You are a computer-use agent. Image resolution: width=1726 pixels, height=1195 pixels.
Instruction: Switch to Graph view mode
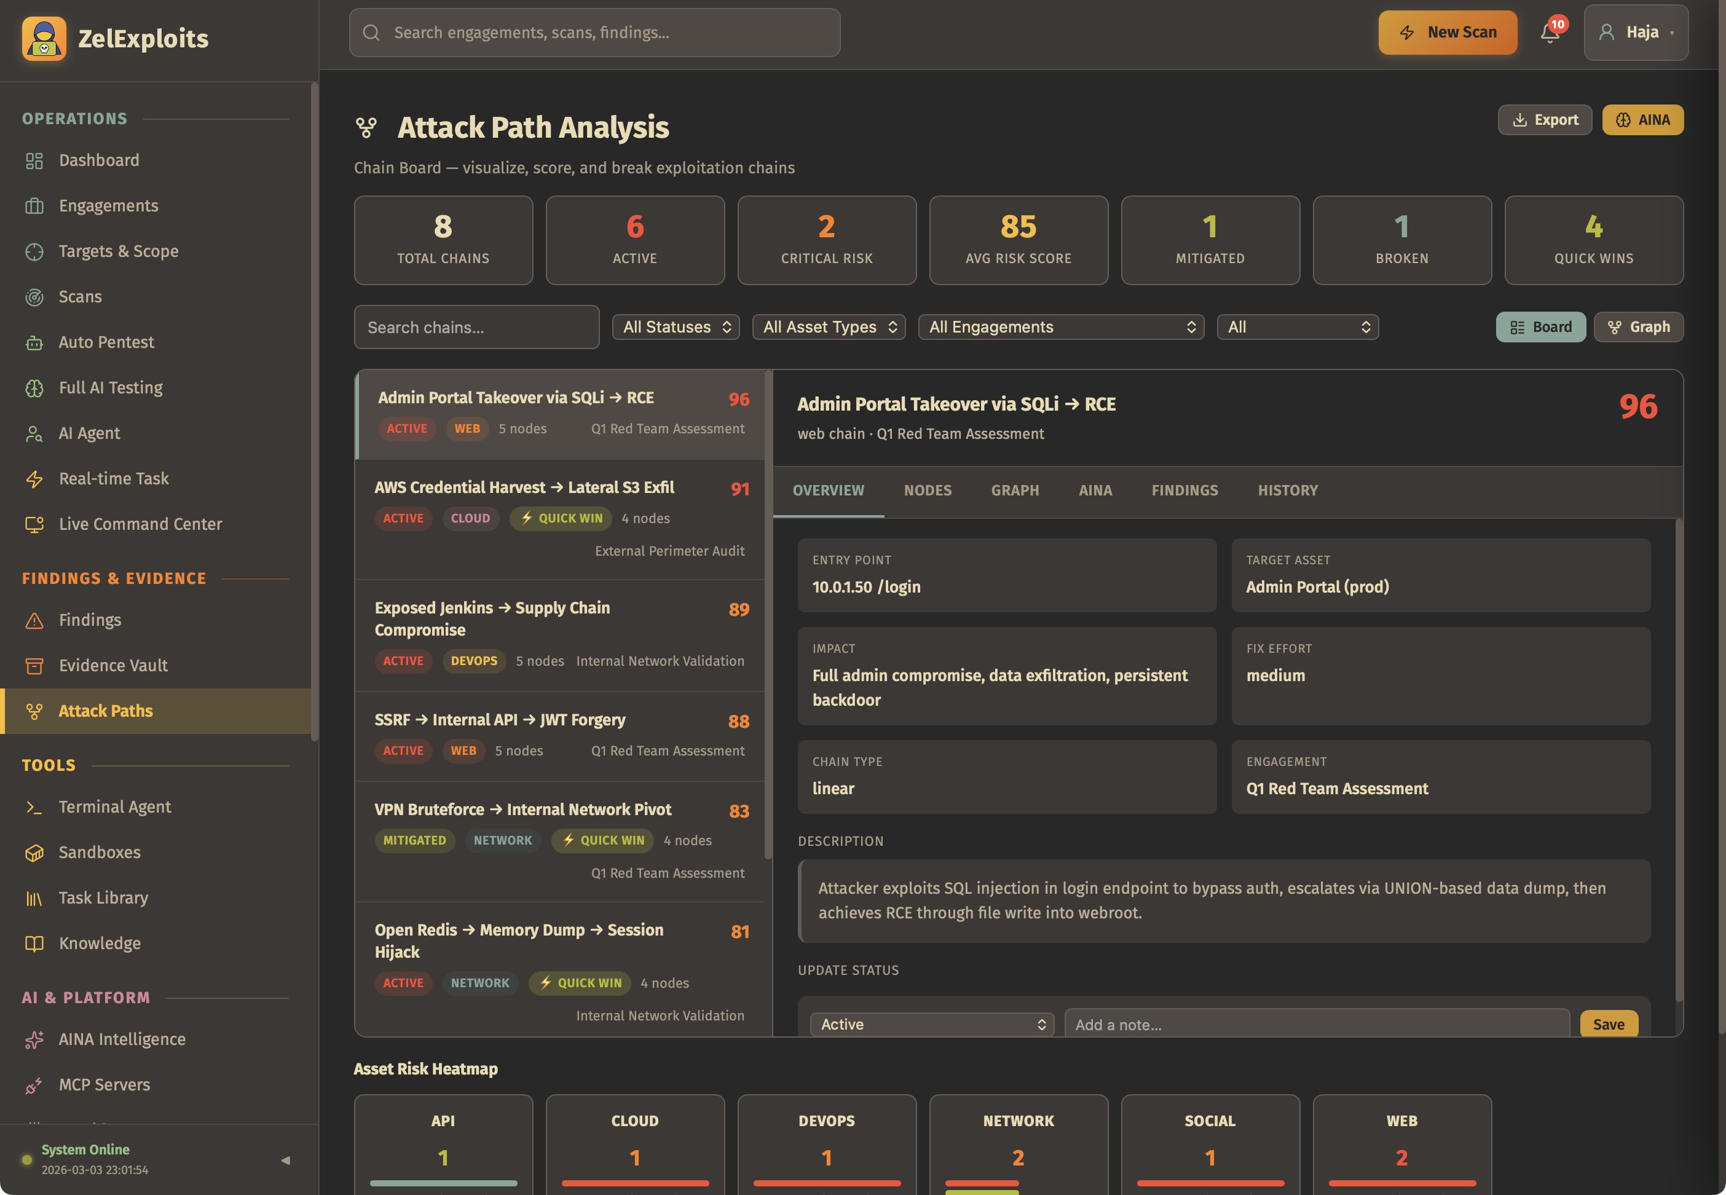click(1639, 326)
